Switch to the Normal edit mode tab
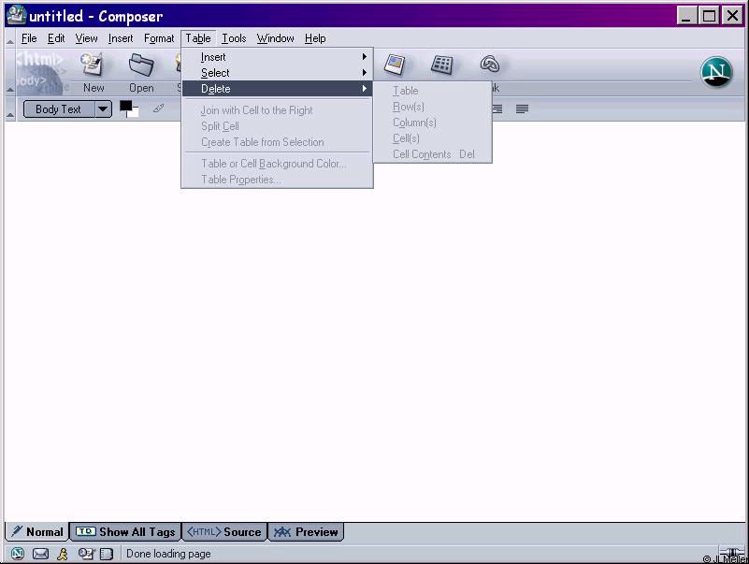Screen dimensions: 749x564 point(37,531)
